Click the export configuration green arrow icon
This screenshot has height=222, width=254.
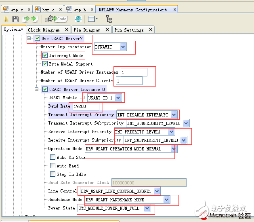(x=35, y=19)
